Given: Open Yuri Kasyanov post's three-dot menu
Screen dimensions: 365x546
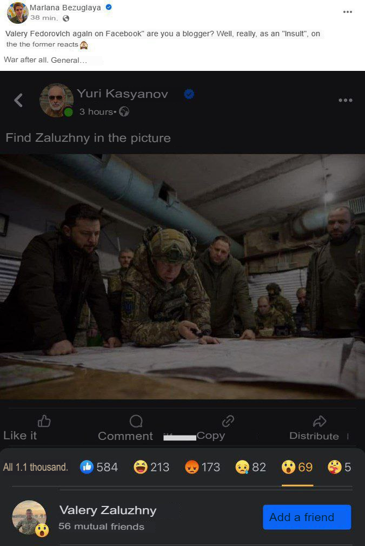Looking at the screenshot, I should [345, 100].
